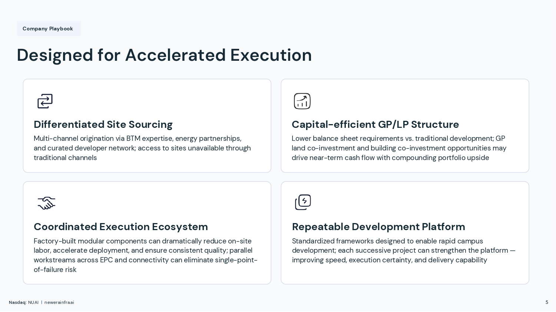Select the Capital-efficient GP/LP Structure heading
This screenshot has width=556, height=312.
pos(375,125)
